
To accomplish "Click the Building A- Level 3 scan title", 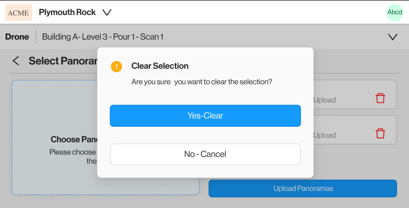I will click(x=102, y=37).
